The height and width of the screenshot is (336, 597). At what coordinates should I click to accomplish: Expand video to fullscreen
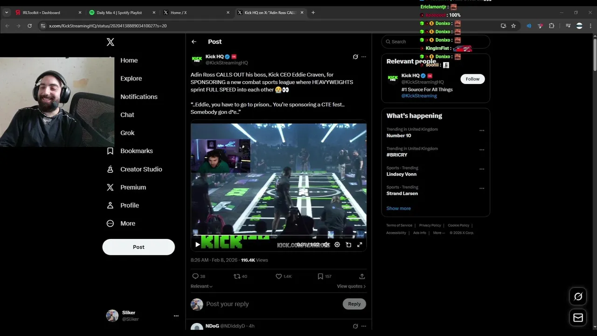point(360,245)
